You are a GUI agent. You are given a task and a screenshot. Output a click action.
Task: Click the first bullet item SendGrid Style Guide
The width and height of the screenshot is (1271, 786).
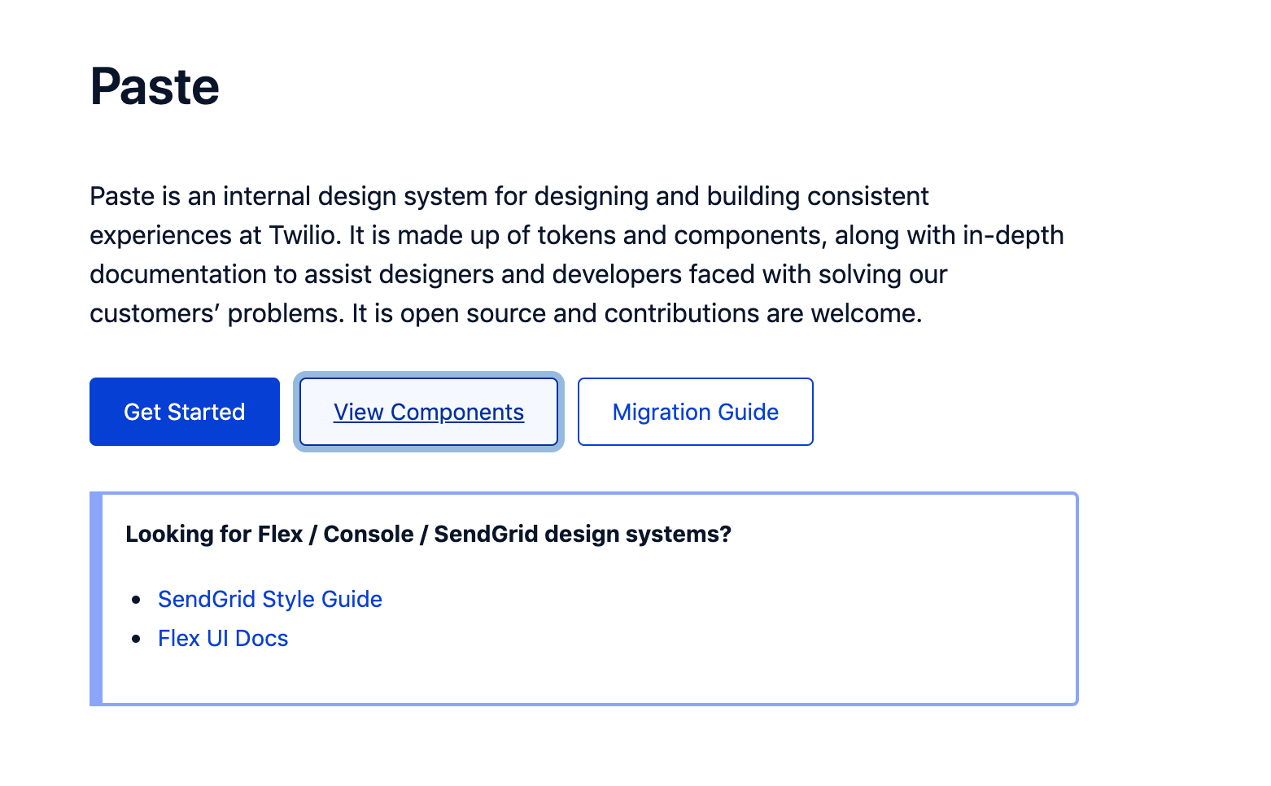pyautogui.click(x=269, y=599)
